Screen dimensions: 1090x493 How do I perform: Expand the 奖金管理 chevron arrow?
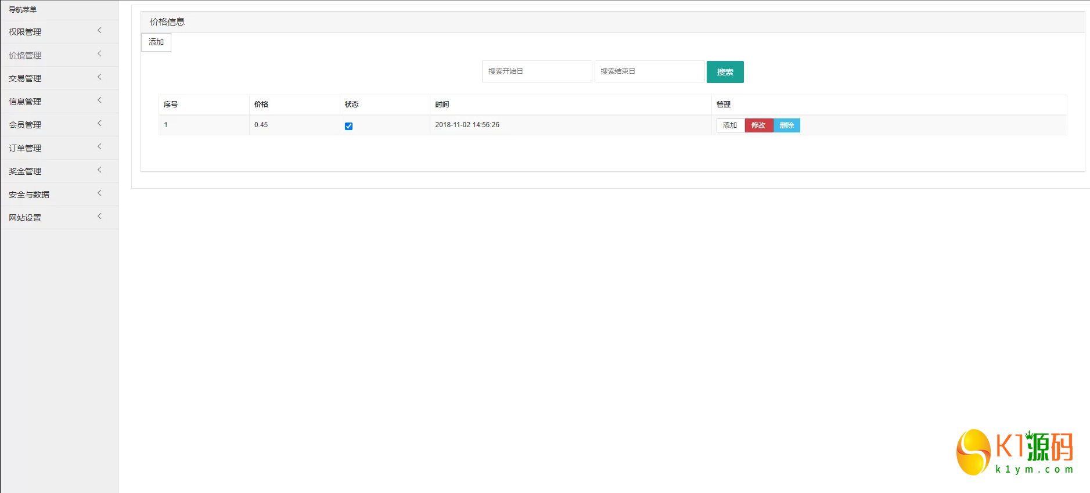[99, 170]
